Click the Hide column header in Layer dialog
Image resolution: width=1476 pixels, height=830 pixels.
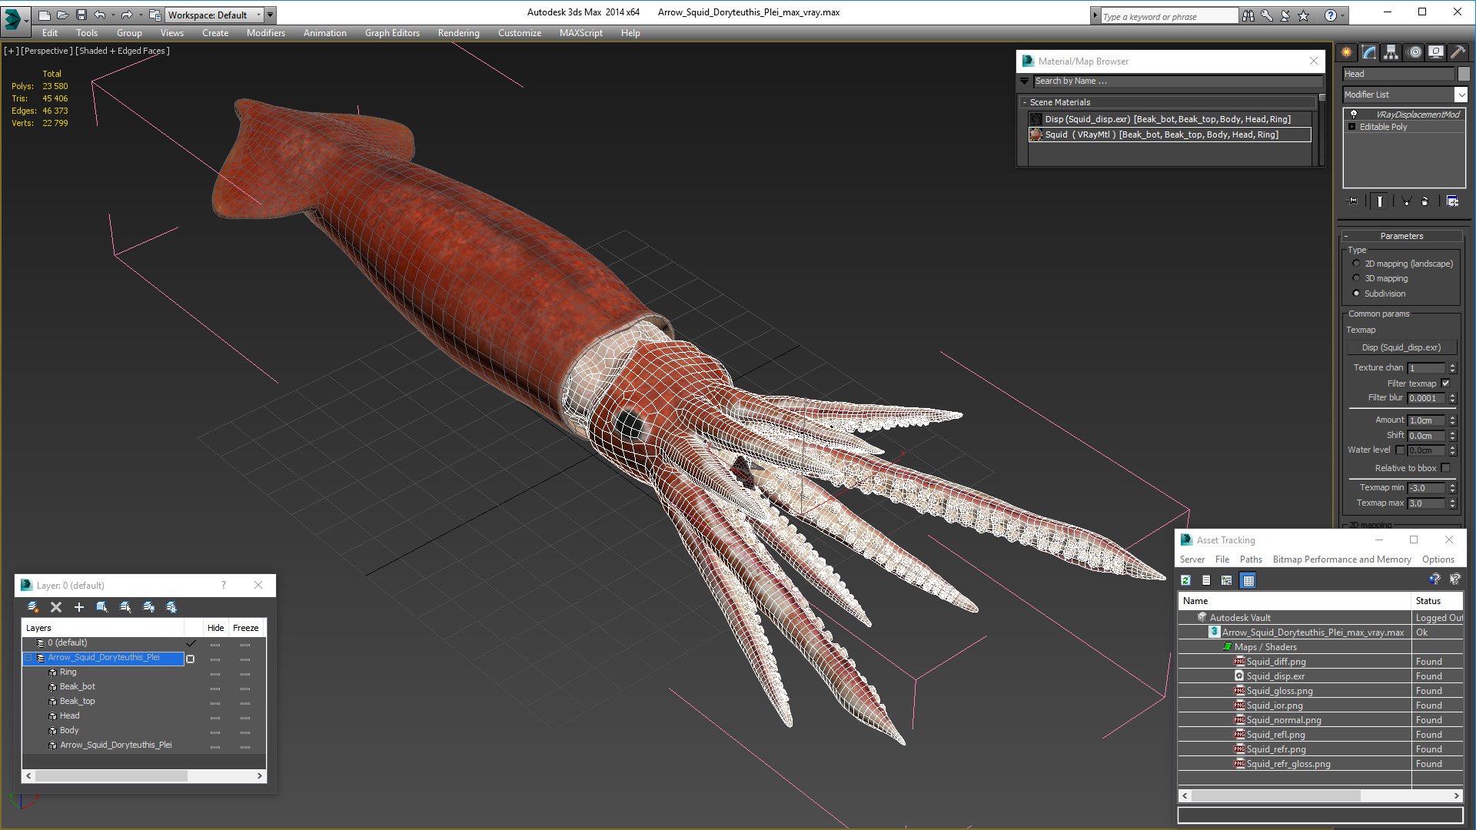216,628
